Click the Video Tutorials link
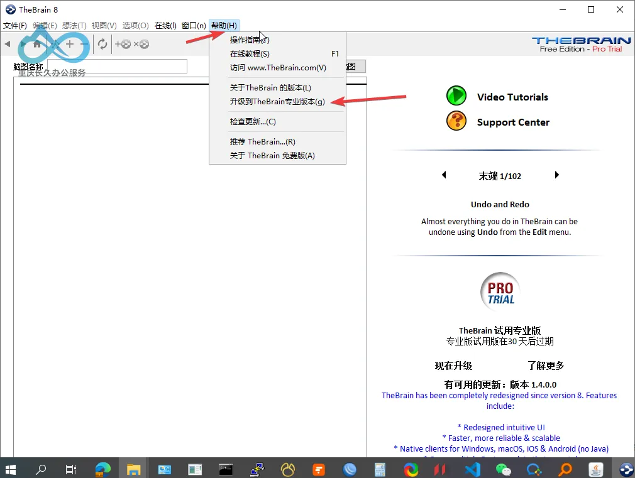635x478 pixels. (512, 97)
